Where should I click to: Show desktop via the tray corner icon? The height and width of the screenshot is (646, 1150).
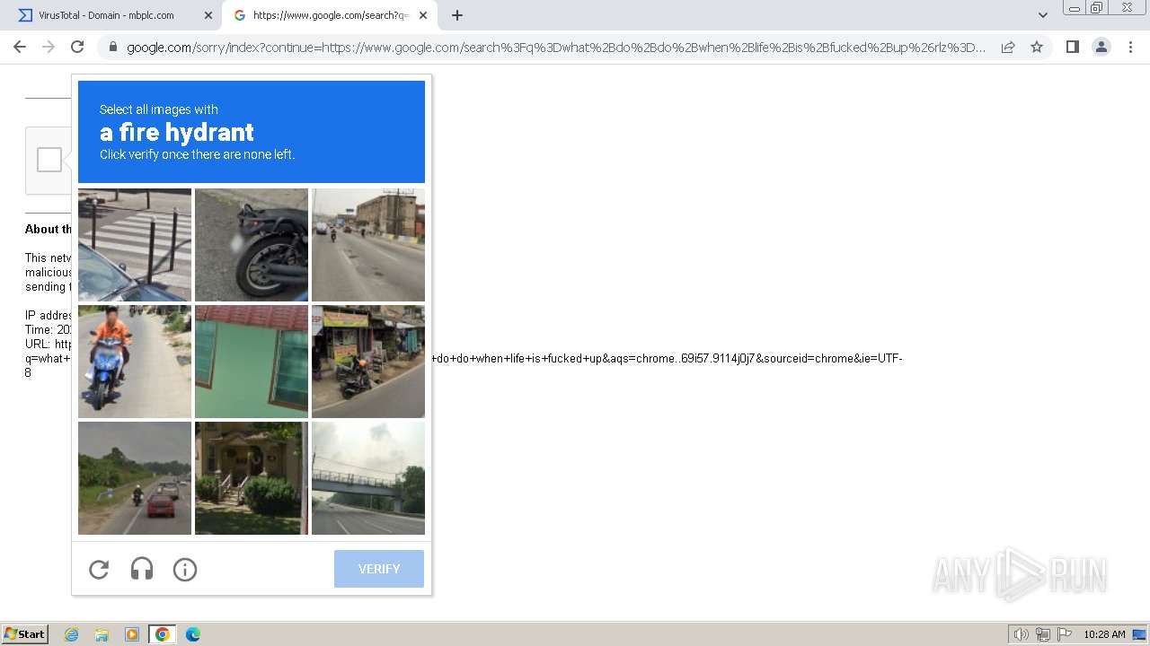click(1139, 634)
